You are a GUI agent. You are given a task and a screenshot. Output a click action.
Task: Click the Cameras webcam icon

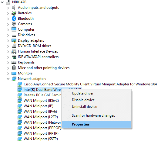click(14, 24)
